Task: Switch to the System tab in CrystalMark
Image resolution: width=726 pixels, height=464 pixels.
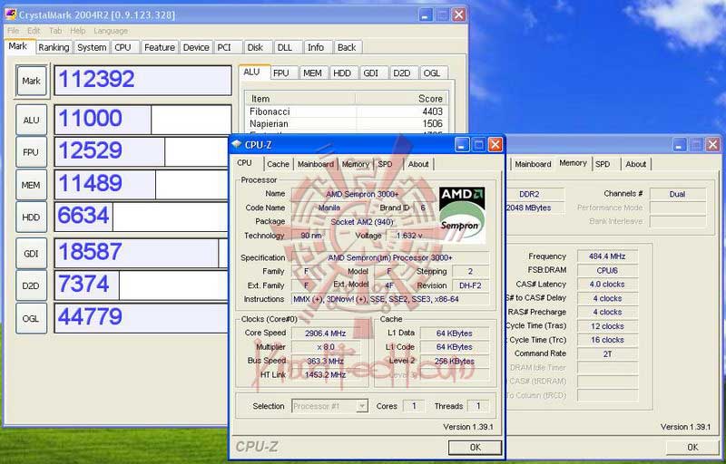Action: tap(92, 47)
